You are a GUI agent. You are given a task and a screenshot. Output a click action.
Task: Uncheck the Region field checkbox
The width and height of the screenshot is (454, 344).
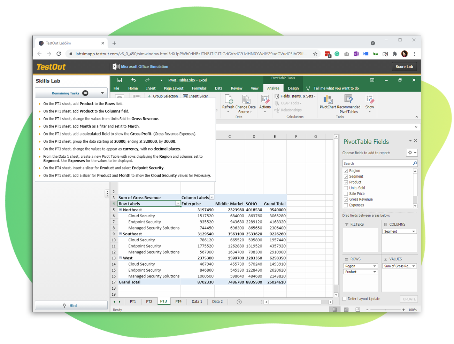tap(346, 171)
